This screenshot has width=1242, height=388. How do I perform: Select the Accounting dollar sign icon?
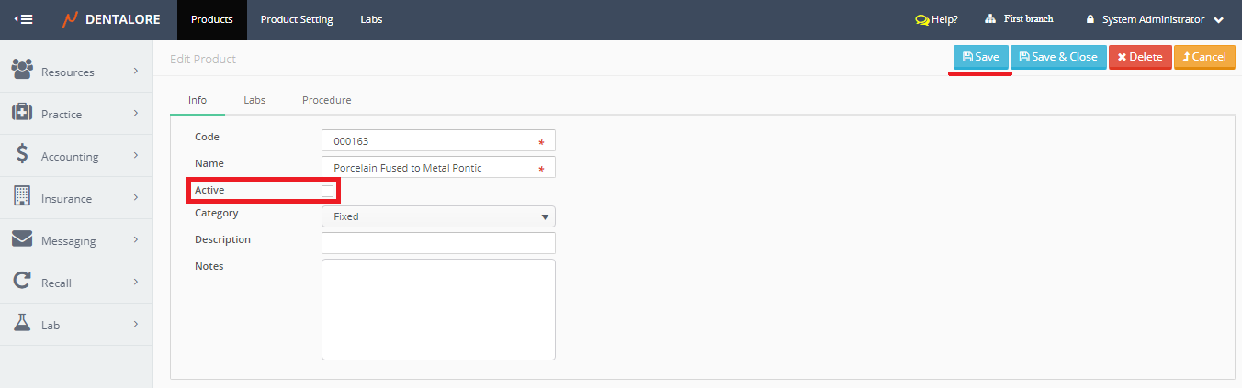point(22,155)
